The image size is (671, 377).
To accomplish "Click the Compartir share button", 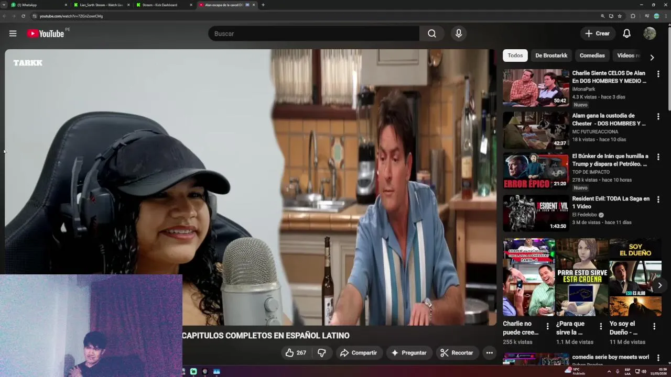I will point(358,353).
